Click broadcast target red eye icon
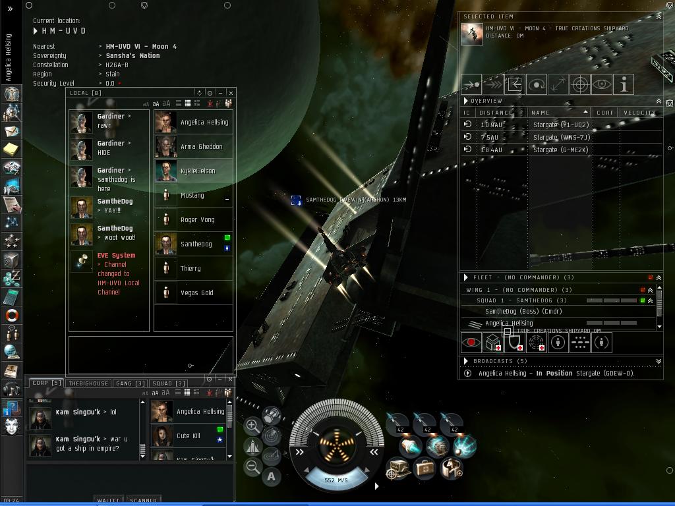Viewport: 675px width, 506px height. click(x=471, y=343)
